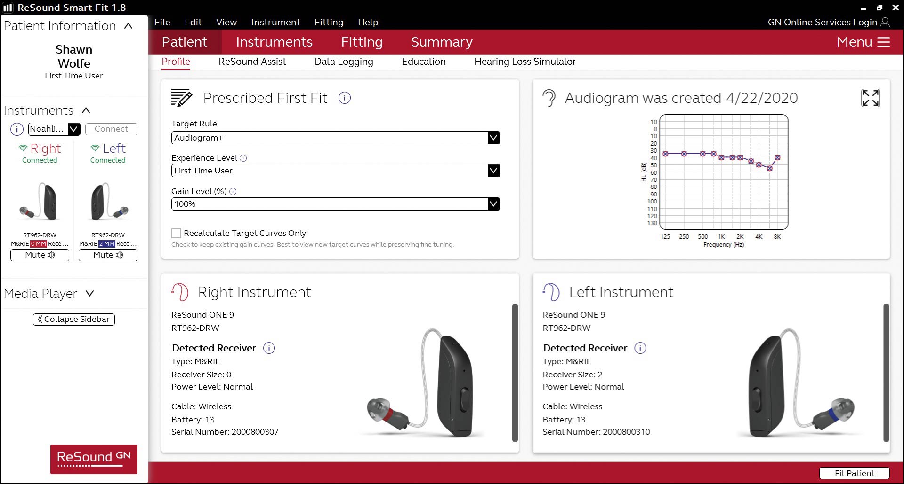
Task: Click the info icon beside Noahlink dropdown
Action: 17,129
